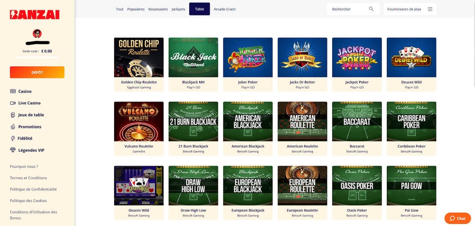Open the user avatar profile icon
This screenshot has height=226, width=475.
click(x=37, y=34)
